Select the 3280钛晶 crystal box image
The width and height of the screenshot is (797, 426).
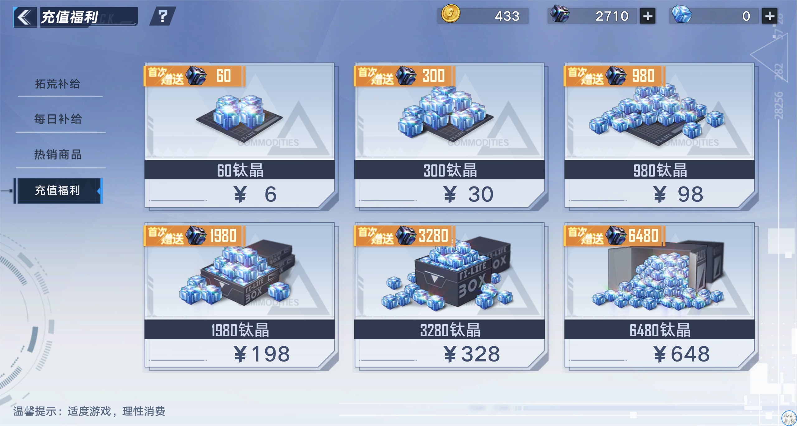point(448,274)
